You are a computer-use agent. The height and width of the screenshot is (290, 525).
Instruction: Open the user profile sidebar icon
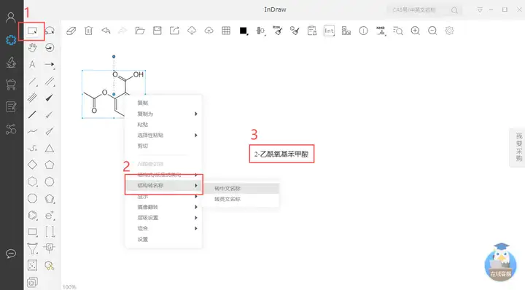coord(11,17)
